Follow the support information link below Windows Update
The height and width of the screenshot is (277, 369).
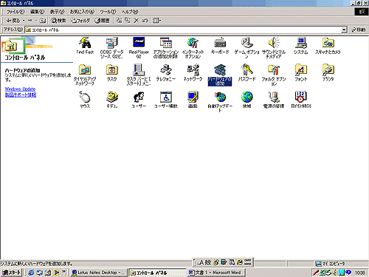click(x=21, y=95)
